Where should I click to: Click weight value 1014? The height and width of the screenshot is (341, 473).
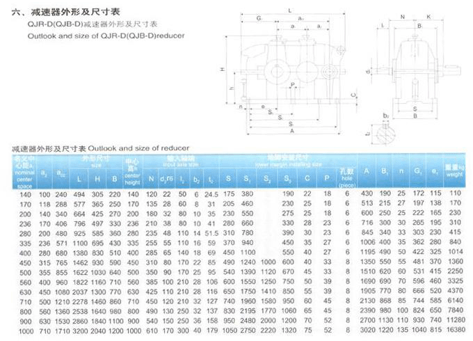tap(455, 252)
